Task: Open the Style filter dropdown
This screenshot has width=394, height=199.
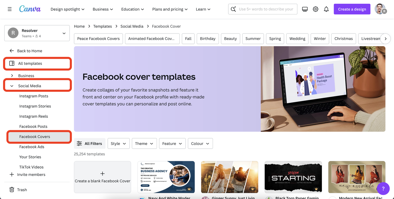Action: click(x=119, y=143)
